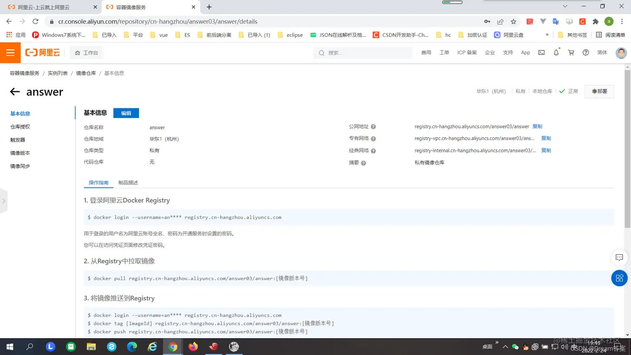
Task: Switch to the 制品描述 tab
Action: (128, 183)
